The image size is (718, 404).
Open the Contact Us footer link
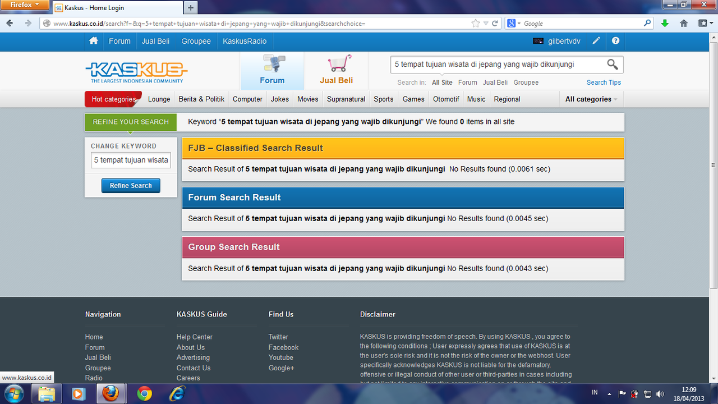pyautogui.click(x=194, y=368)
